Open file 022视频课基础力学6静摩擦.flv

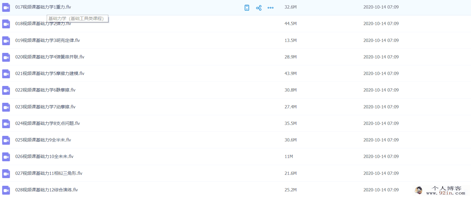[45, 90]
